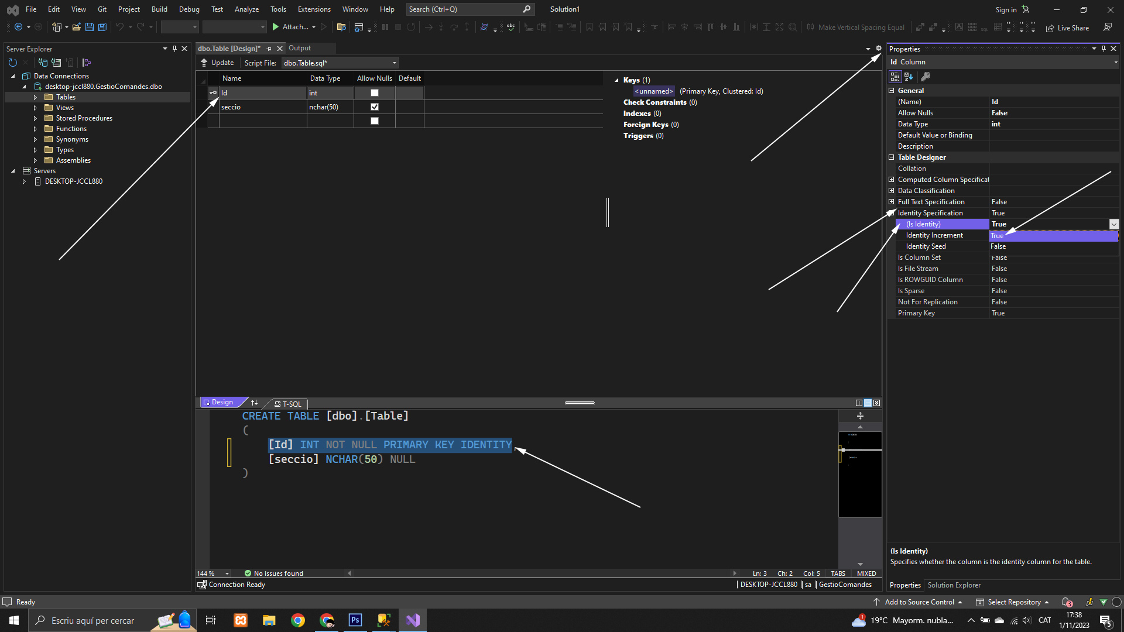Click the Update button
The image size is (1124, 632).
(217, 63)
